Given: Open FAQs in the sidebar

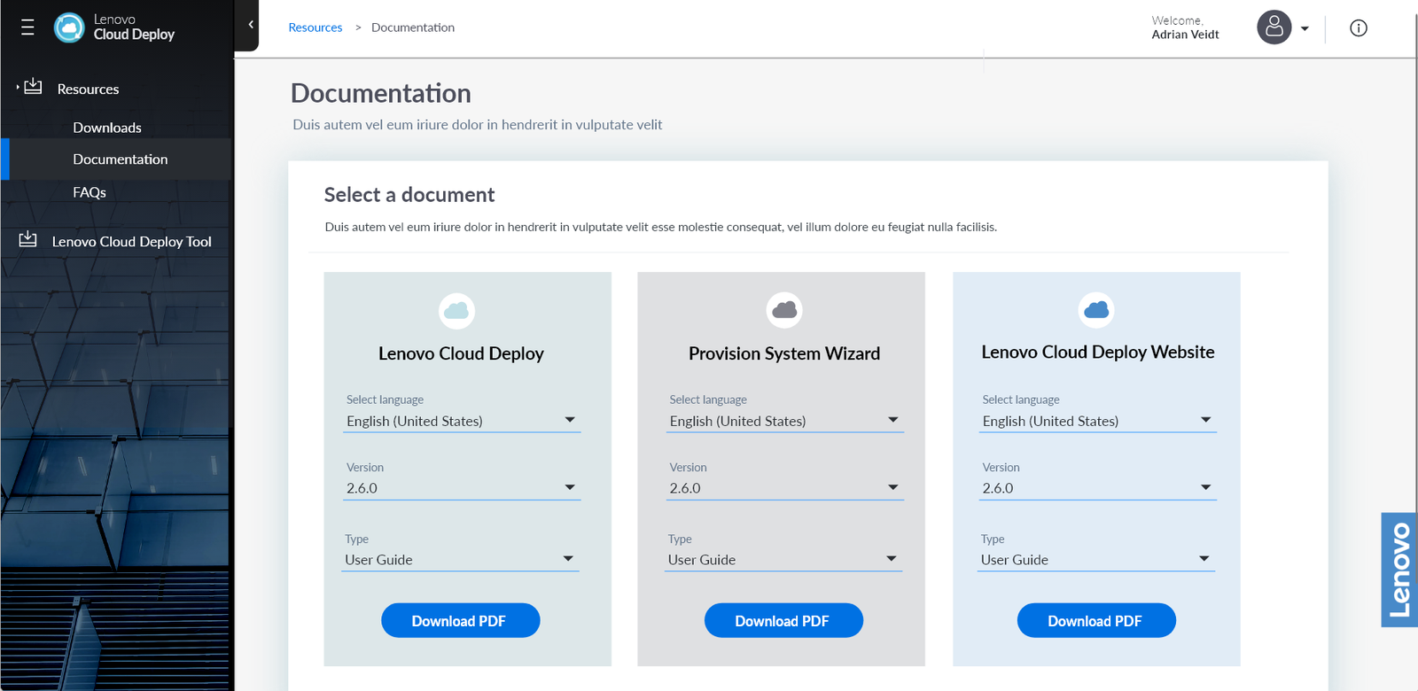Looking at the screenshot, I should tap(90, 192).
